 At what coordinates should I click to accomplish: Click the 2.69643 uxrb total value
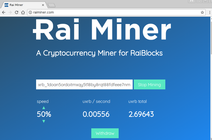tap(141, 114)
